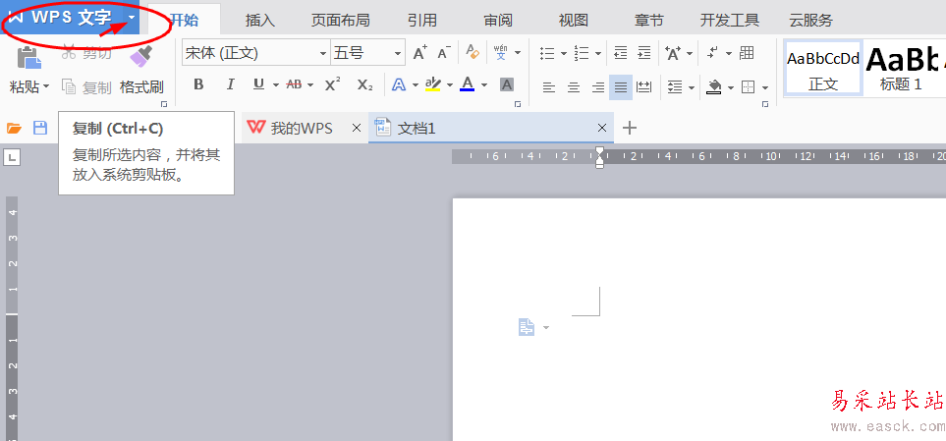Expand bullet list style dropdown arrow
Image resolution: width=946 pixels, height=441 pixels.
coord(564,54)
